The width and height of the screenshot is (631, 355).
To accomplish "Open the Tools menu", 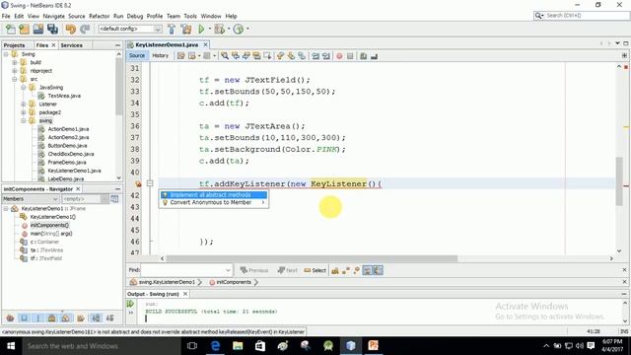I will [x=190, y=16].
